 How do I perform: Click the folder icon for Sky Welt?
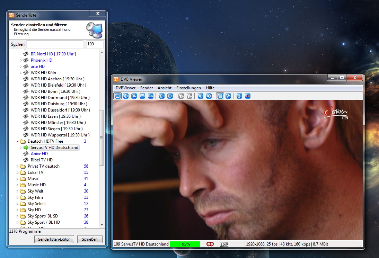[x=23, y=191]
